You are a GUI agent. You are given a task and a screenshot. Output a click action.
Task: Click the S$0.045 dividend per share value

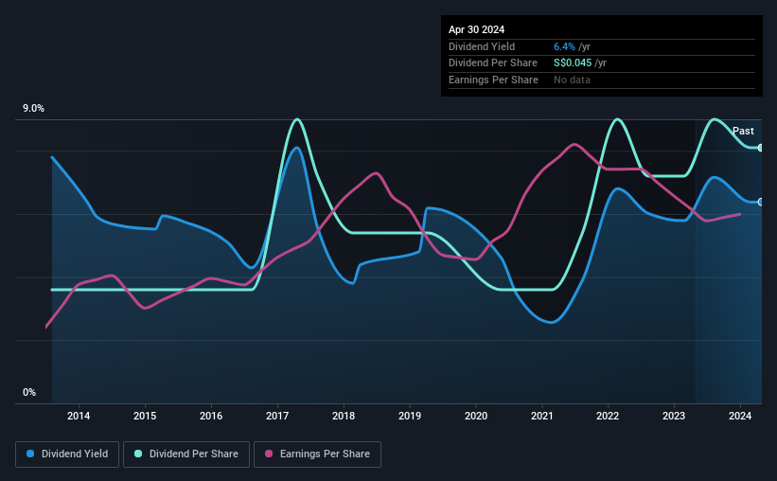point(573,63)
